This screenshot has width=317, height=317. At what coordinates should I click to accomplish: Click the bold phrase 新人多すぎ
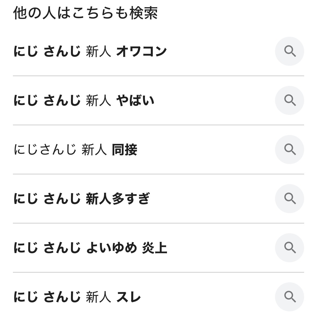click(x=118, y=199)
